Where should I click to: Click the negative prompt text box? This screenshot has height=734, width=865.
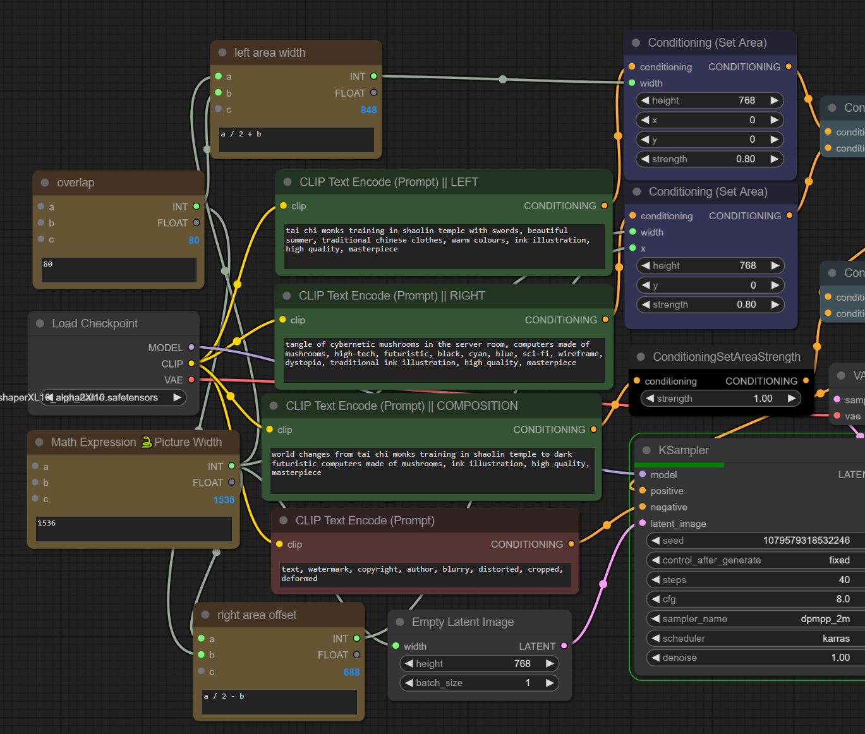(425, 574)
